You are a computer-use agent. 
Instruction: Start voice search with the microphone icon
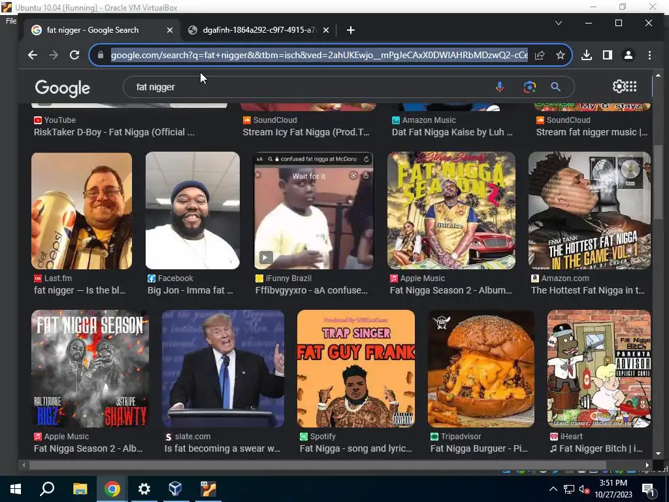500,87
